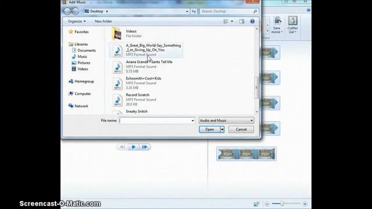Play the movie preview
Screen dimensions: 372x209
tap(134, 147)
